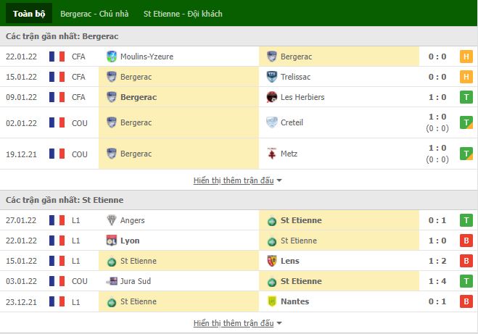
Task: Click St Etienne crest in the Nantes row
Action: click(x=112, y=302)
